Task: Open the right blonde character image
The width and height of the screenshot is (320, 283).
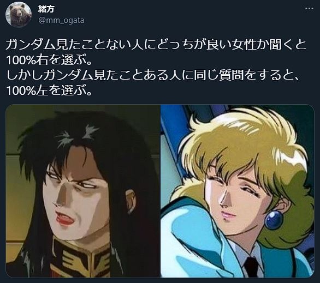Action: (238, 191)
